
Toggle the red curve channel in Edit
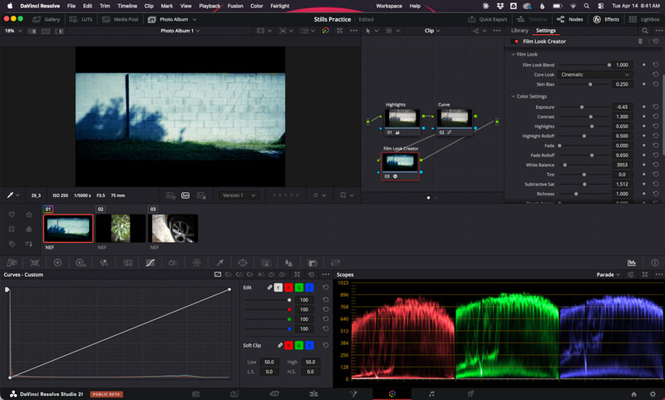[288, 288]
